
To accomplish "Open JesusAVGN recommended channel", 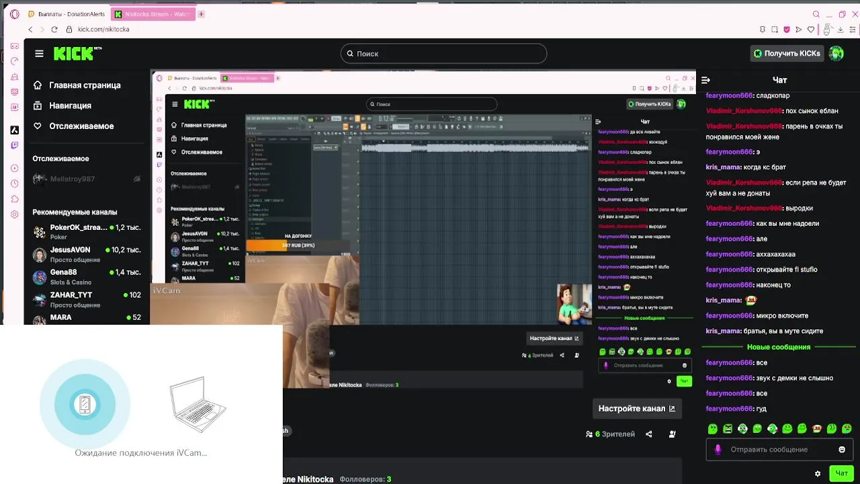I will point(86,254).
